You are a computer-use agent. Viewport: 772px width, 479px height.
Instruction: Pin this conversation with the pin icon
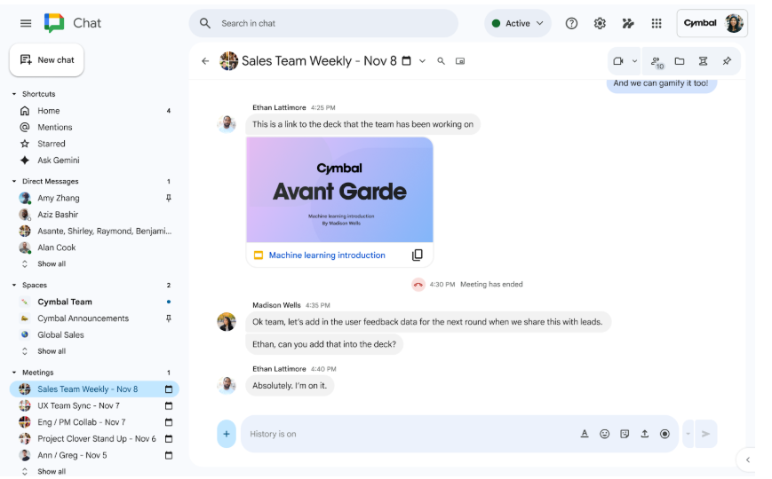pyautogui.click(x=727, y=61)
